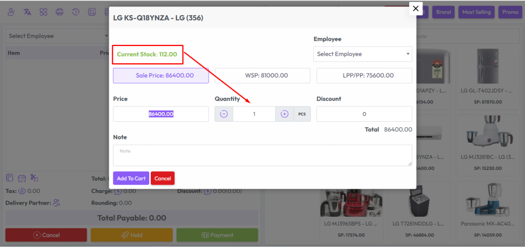Increase quantity with the plus button
The width and height of the screenshot is (525, 247).
tap(285, 114)
